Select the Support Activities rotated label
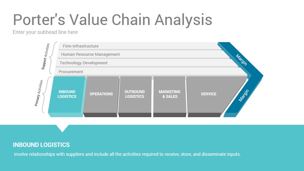This screenshot has height=171, width=304. point(45,56)
